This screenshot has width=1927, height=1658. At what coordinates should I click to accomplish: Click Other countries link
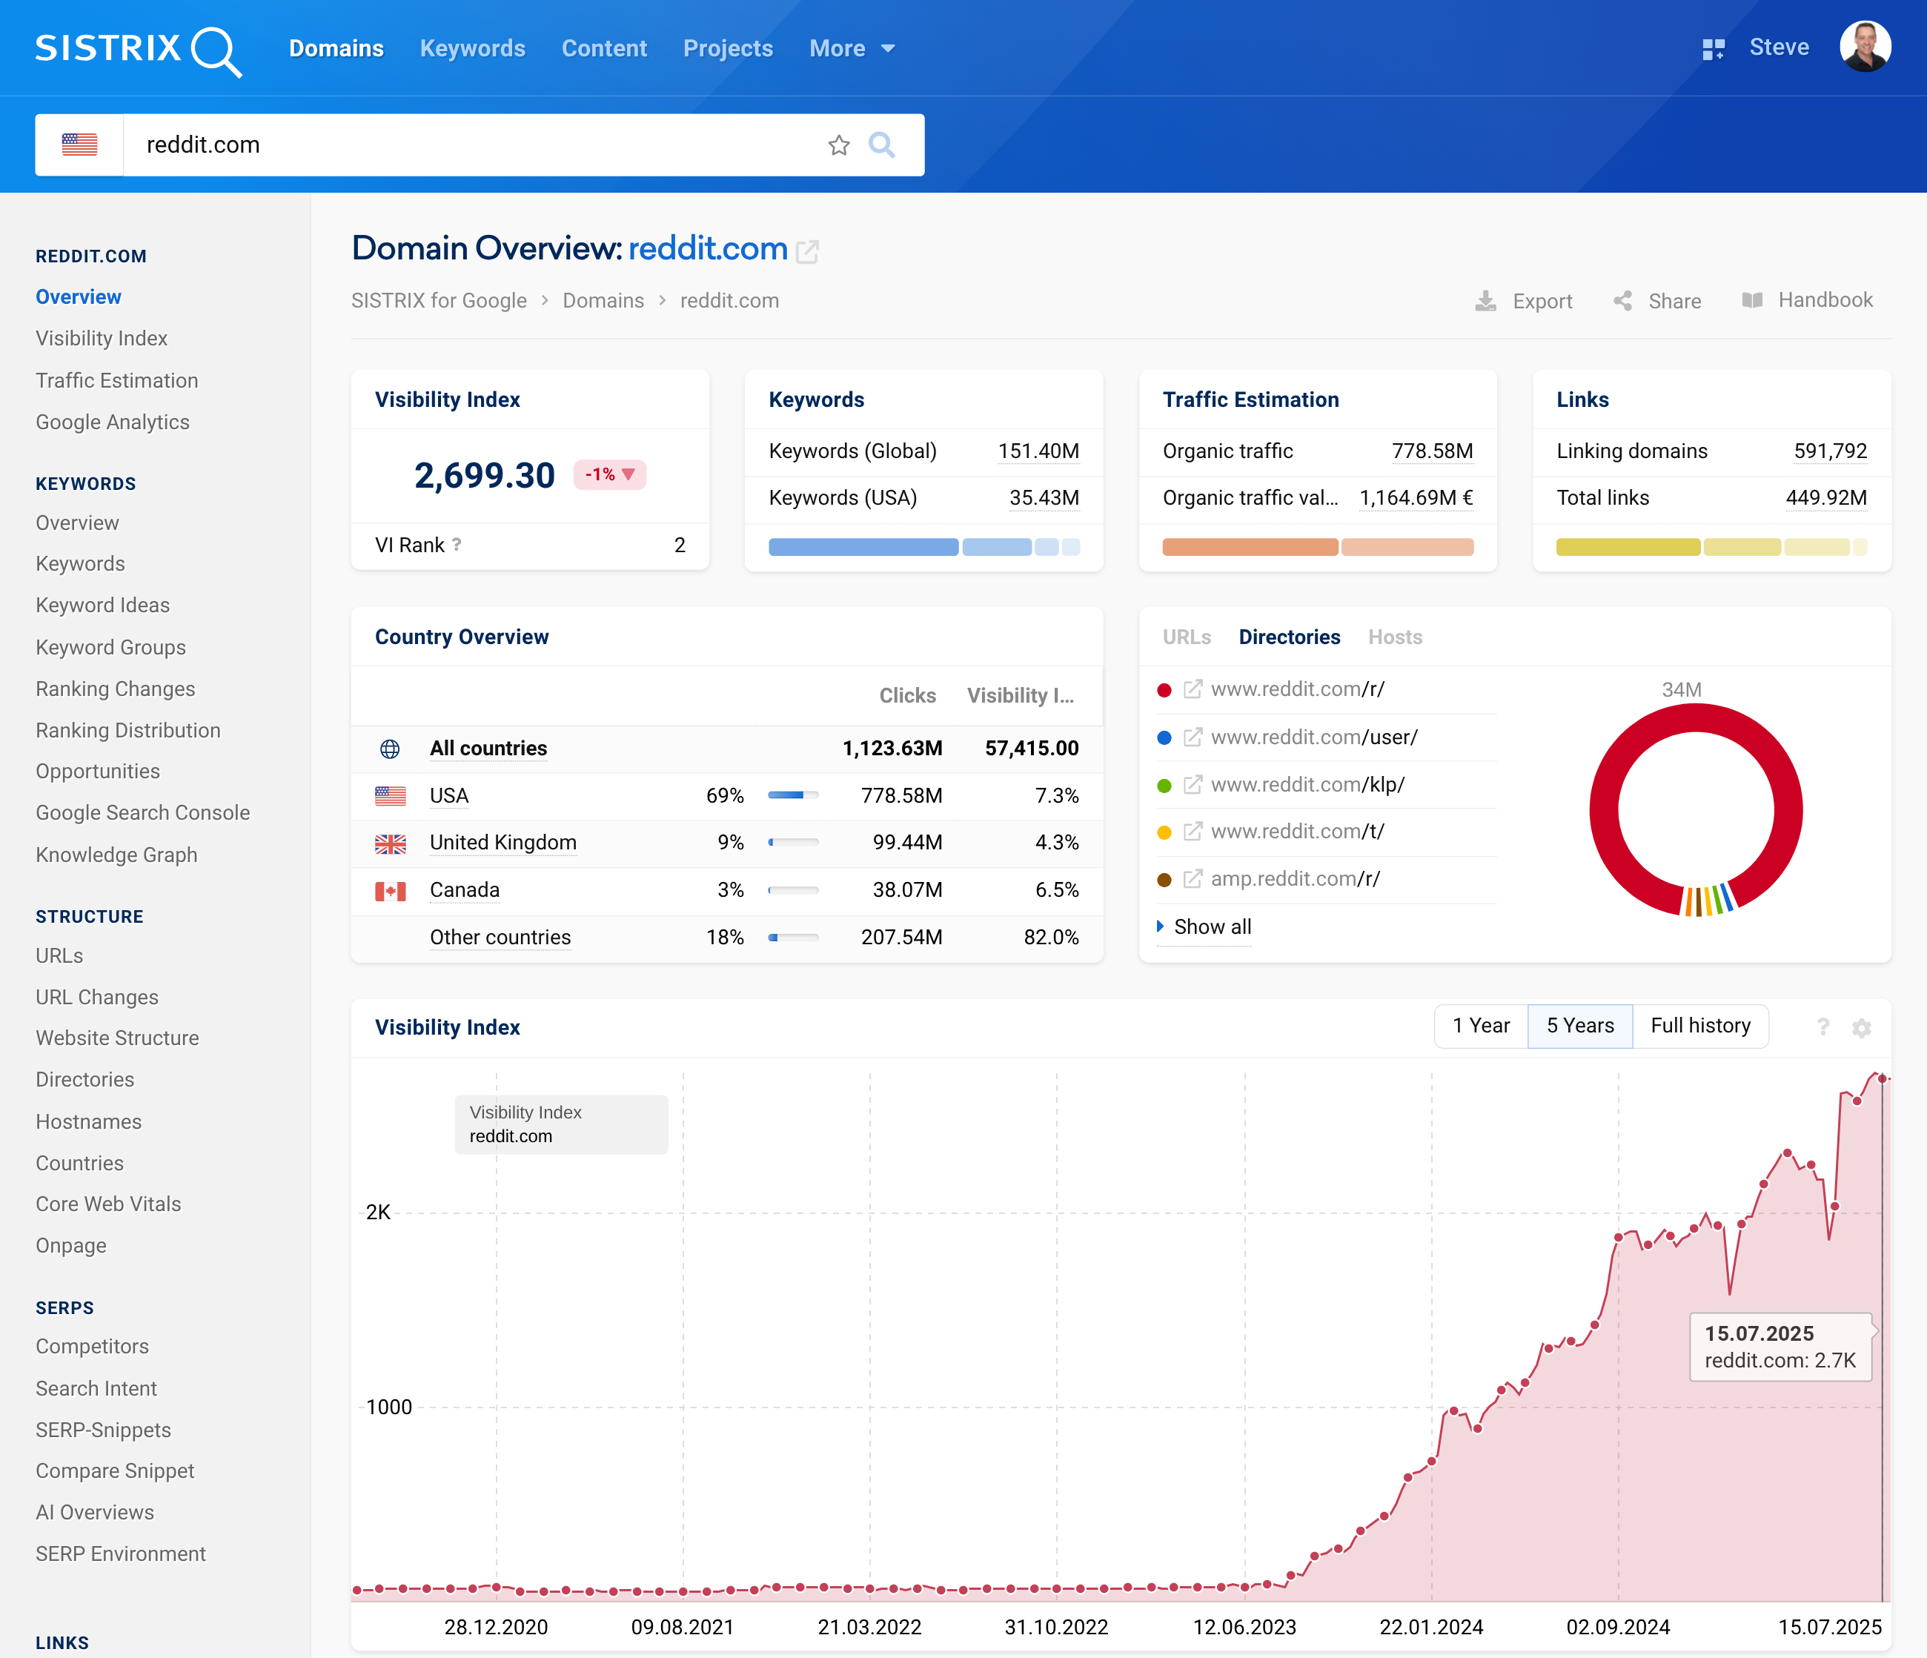click(x=500, y=938)
